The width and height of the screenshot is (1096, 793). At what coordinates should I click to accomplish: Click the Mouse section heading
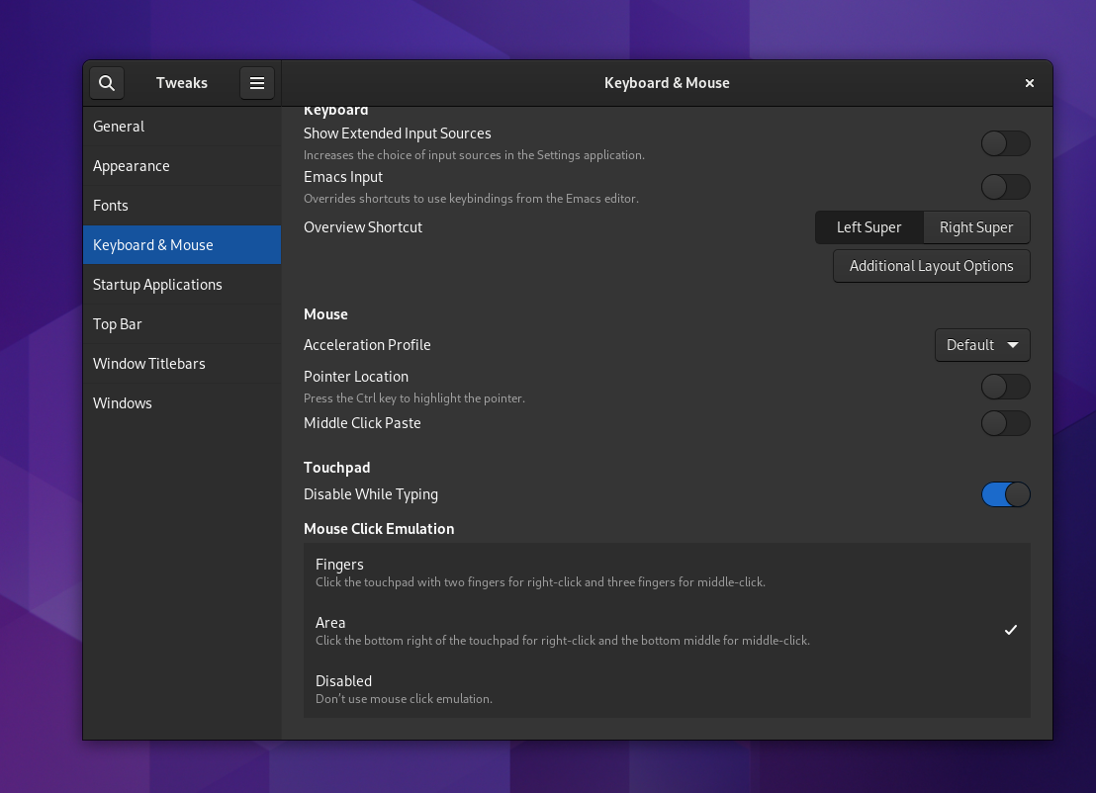point(325,314)
